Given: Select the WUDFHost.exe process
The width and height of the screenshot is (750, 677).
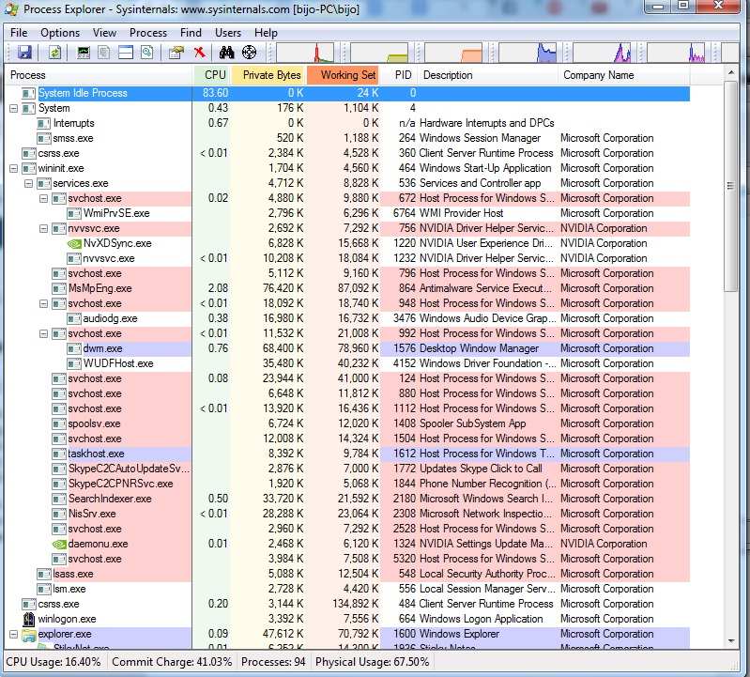Looking at the screenshot, I should [347, 363].
